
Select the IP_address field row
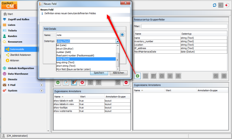[x=181, y=48]
